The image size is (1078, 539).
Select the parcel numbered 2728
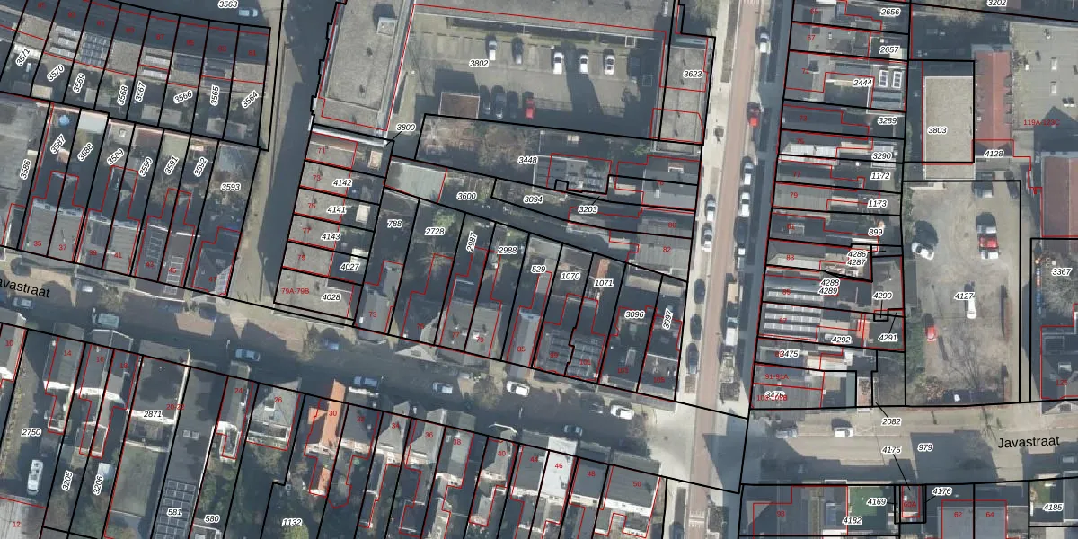[435, 232]
